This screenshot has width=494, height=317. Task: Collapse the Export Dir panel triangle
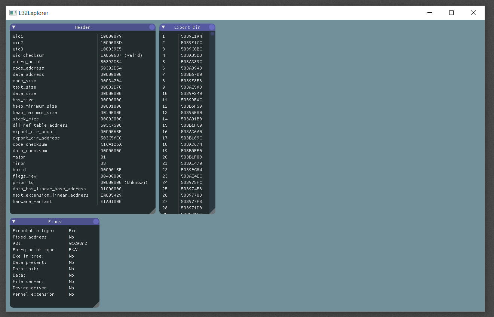point(163,27)
